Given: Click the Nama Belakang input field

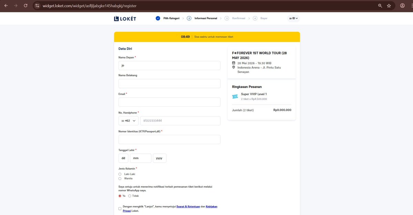Looking at the screenshot, I should 169,84.
